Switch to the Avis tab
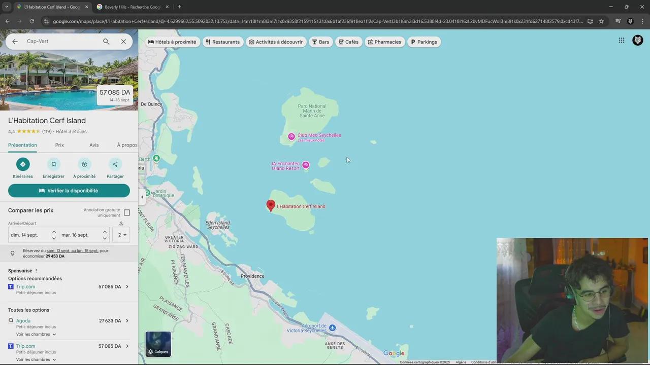 click(94, 145)
